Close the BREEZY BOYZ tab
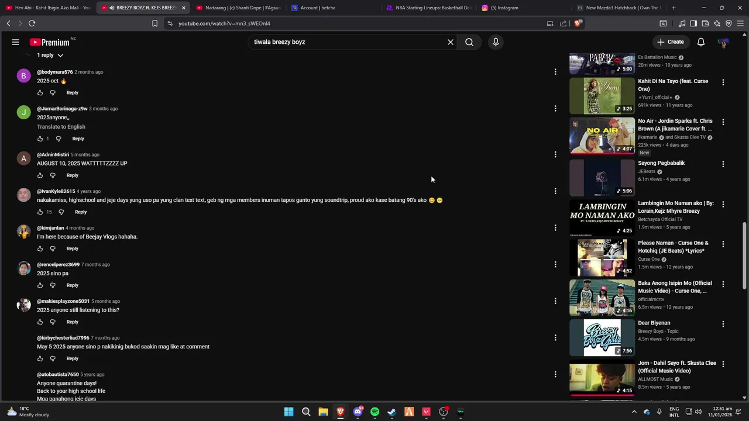Image resolution: width=749 pixels, height=421 pixels. (x=184, y=8)
